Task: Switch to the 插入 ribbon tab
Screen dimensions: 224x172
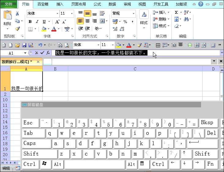Action: (x=60, y=4)
